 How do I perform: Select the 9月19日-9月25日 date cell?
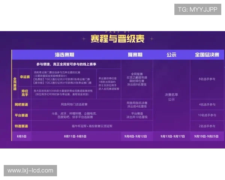coord(206,136)
